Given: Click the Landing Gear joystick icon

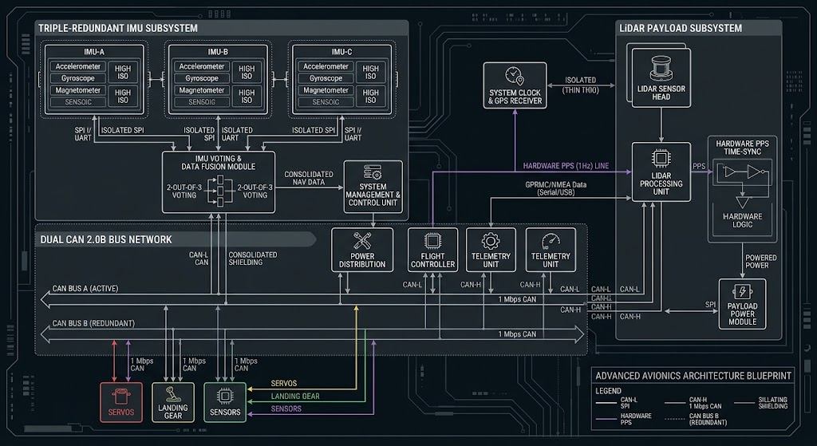Looking at the screenshot, I should pos(172,394).
